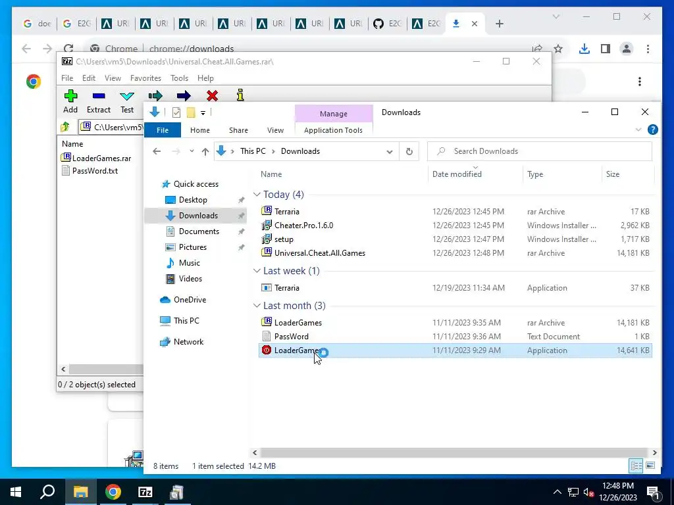
Task: Open the Help menu in 7-Zip
Action: point(205,78)
